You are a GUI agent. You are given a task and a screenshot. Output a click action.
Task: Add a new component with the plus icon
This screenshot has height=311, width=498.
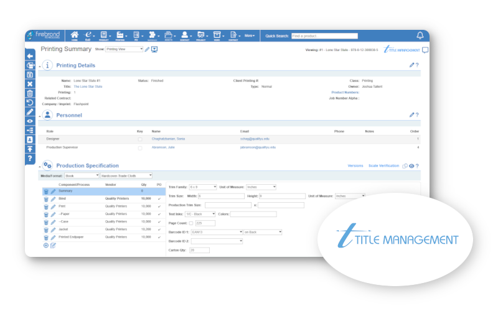pos(46,245)
